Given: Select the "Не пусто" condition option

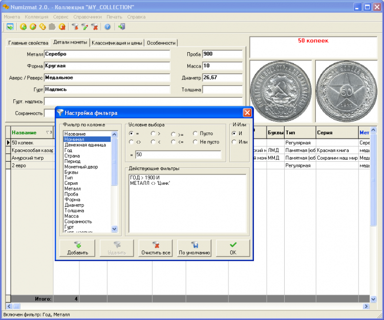Looking at the screenshot, I should (x=195, y=142).
